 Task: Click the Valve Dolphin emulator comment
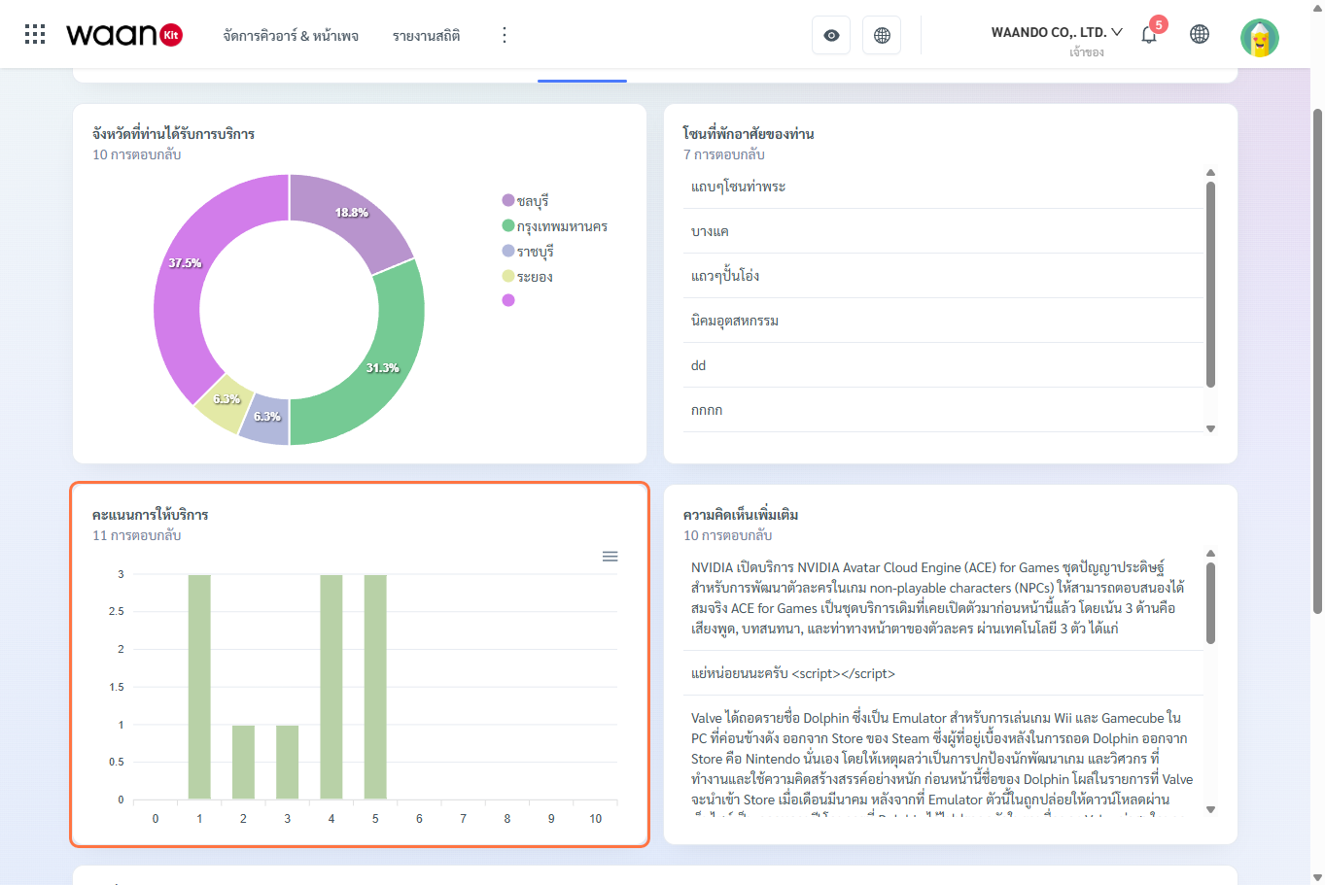click(943, 759)
